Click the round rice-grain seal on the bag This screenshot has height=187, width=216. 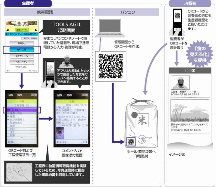click(142, 139)
